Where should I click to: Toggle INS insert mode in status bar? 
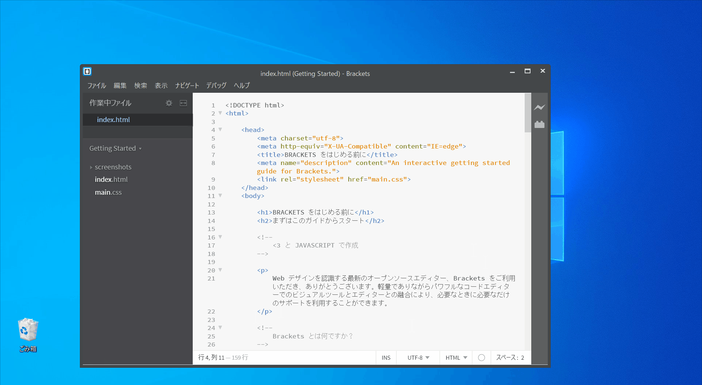click(x=386, y=357)
